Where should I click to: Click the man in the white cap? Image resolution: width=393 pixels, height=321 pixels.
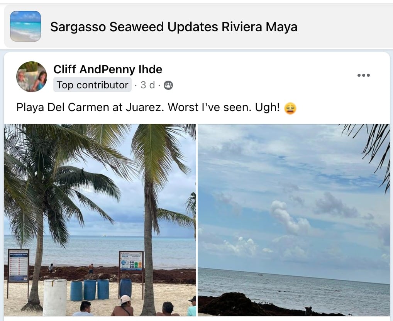[123, 306]
